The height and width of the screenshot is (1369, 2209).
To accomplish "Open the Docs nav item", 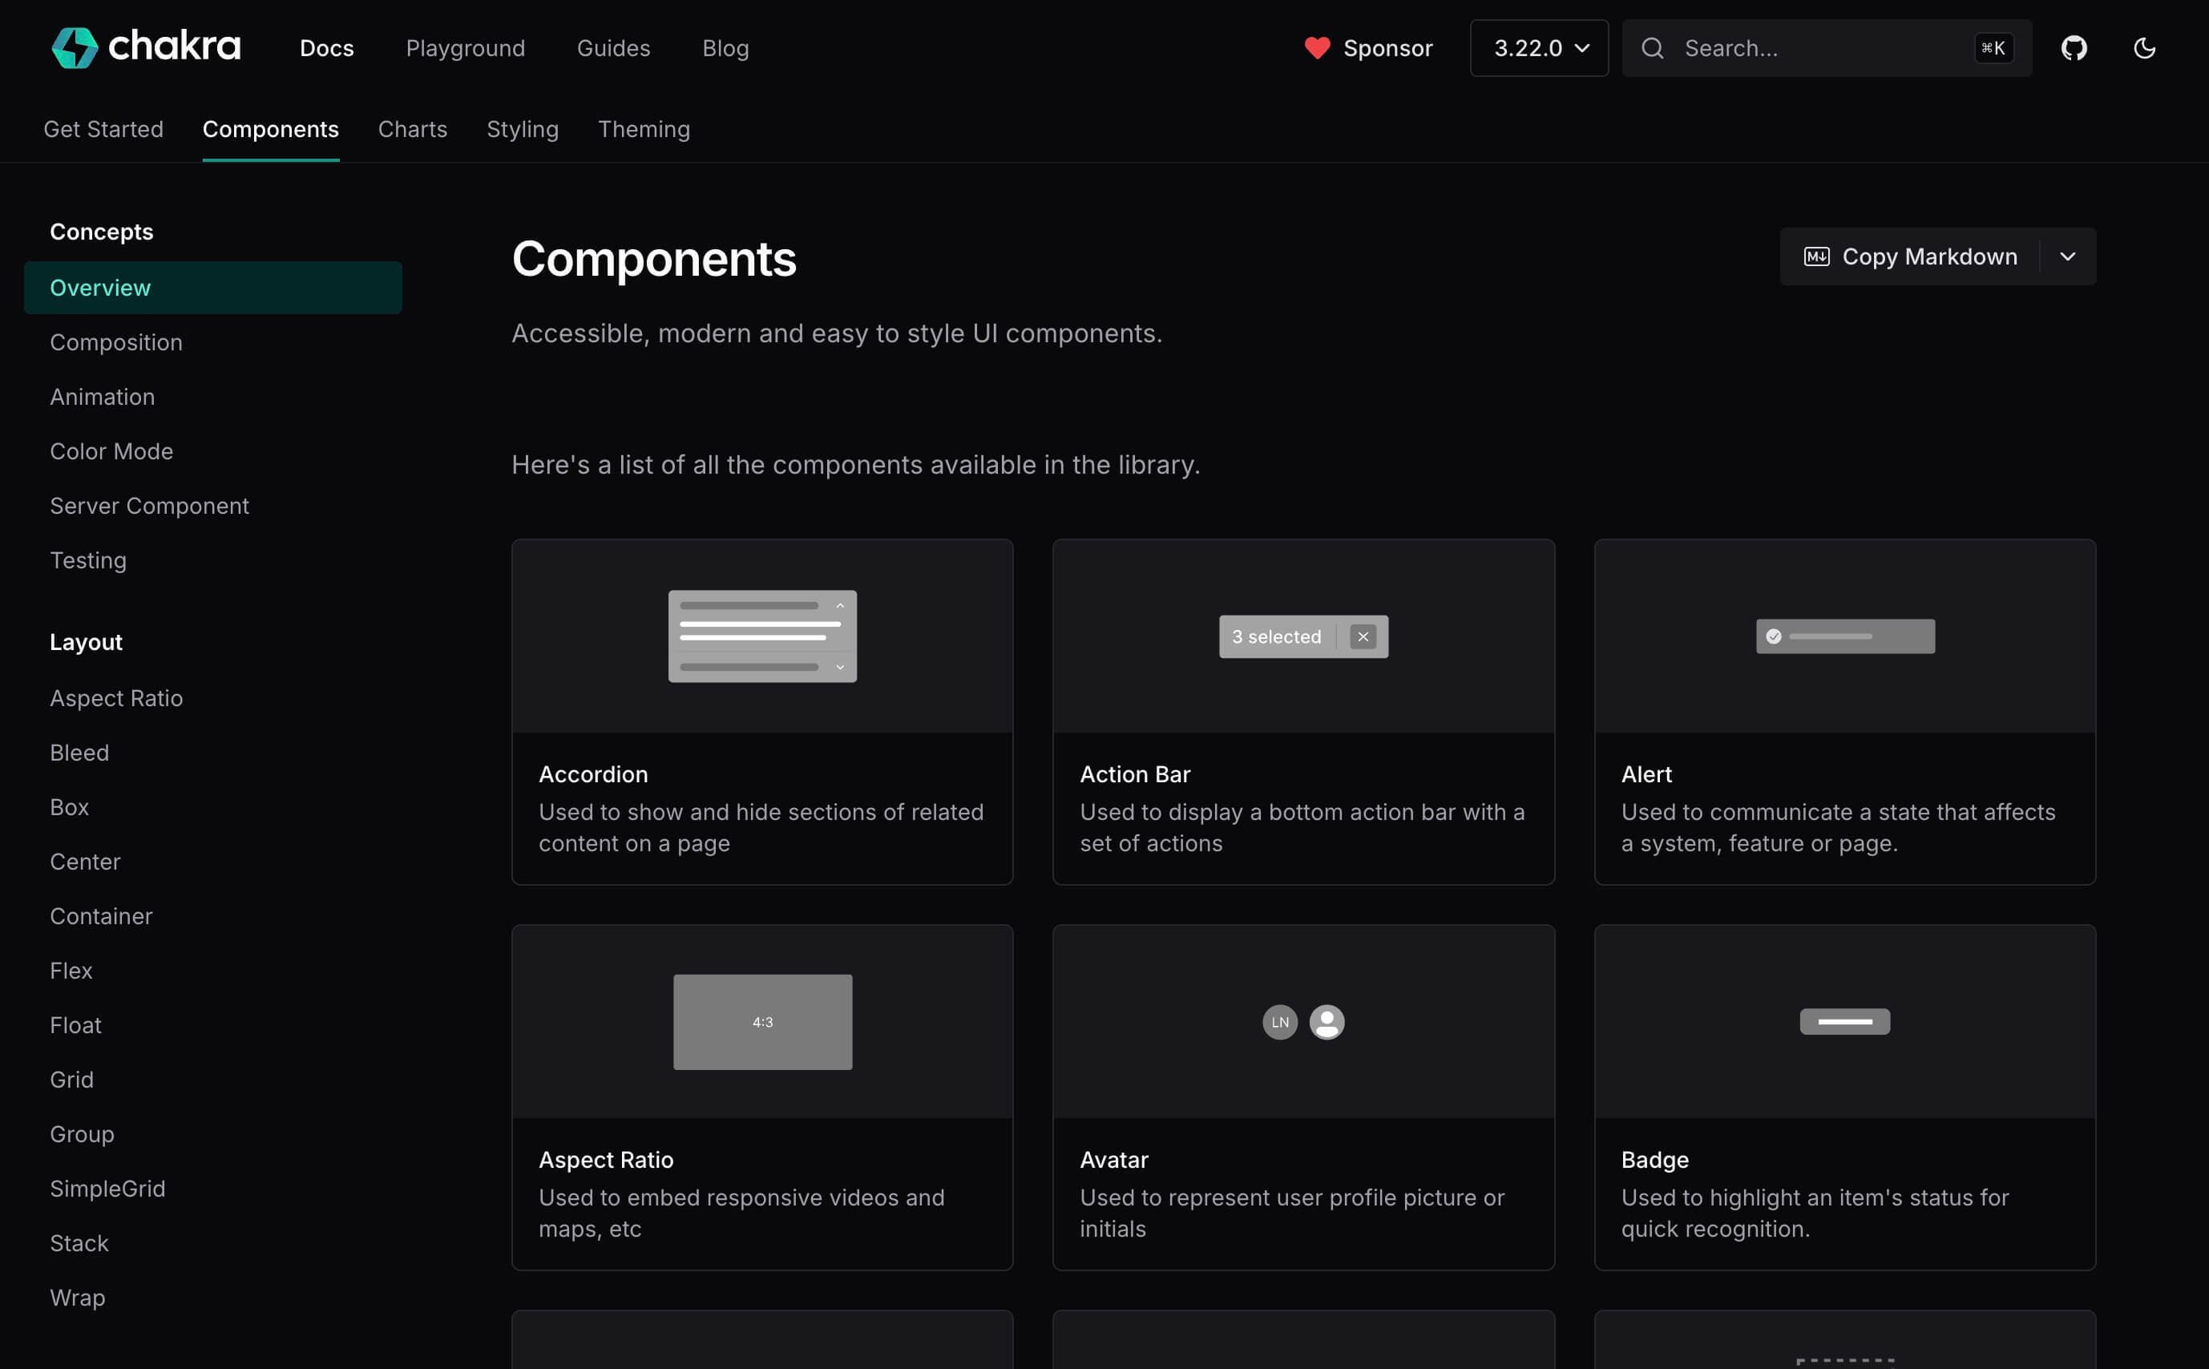I will pos(327,48).
